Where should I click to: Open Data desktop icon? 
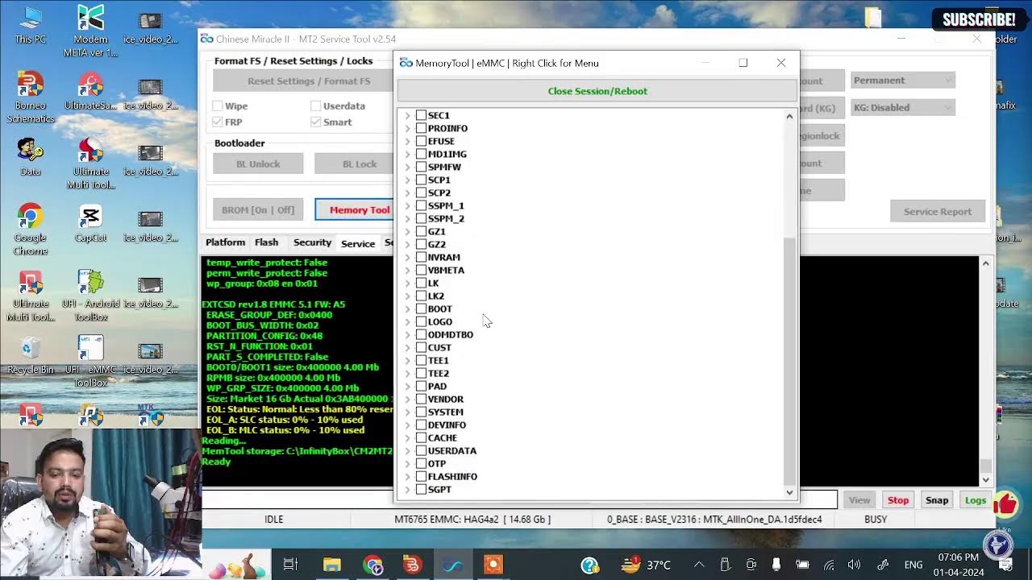30,156
